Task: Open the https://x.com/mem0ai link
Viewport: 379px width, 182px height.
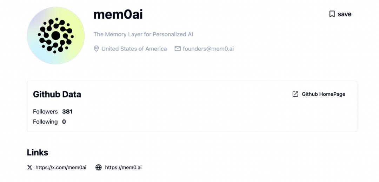Action: pos(61,167)
